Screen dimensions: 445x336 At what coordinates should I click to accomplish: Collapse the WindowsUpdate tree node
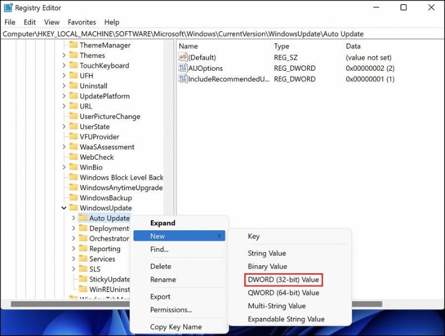tap(64, 208)
